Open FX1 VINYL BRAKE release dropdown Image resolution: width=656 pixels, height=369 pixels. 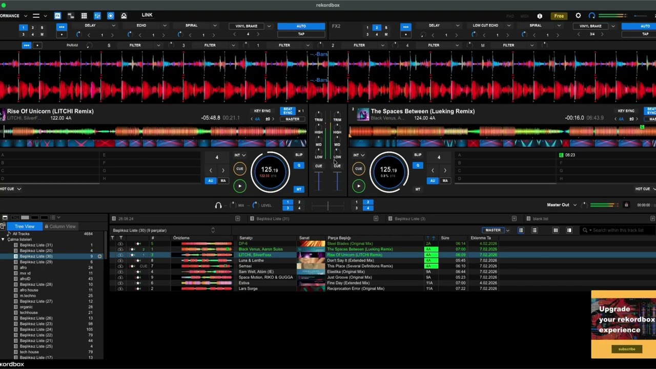tap(269, 26)
